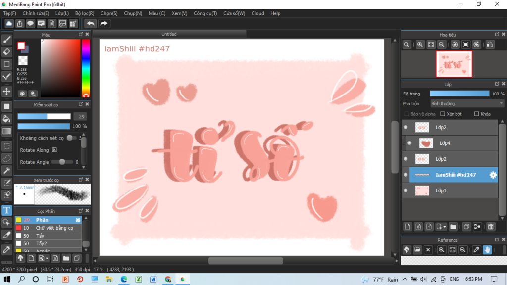Select the Eyedropper tool
This screenshot has width=507, height=285.
(7, 249)
